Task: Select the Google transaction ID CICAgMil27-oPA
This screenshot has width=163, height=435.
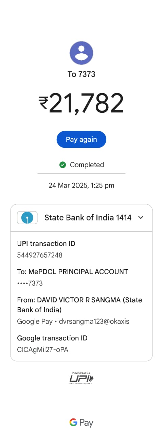Action: (x=43, y=349)
